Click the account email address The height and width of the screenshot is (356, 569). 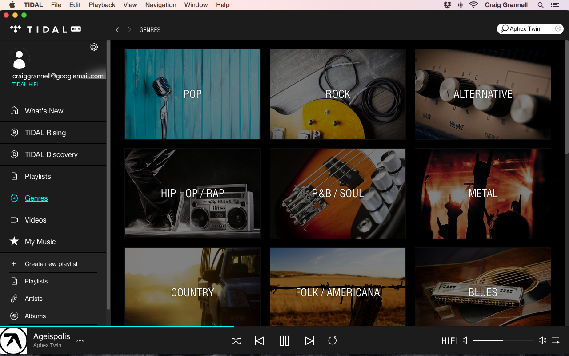click(x=58, y=76)
